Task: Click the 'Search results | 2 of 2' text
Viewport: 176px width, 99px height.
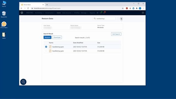Action: coord(82,38)
